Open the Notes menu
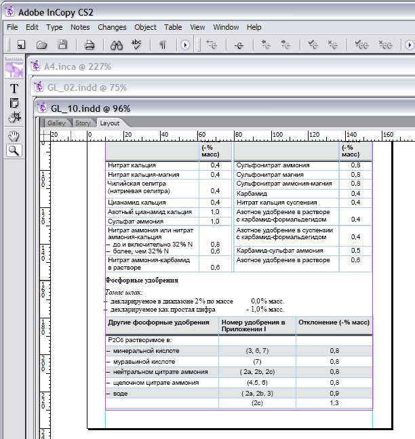This screenshot has height=439, width=415. coord(80,27)
